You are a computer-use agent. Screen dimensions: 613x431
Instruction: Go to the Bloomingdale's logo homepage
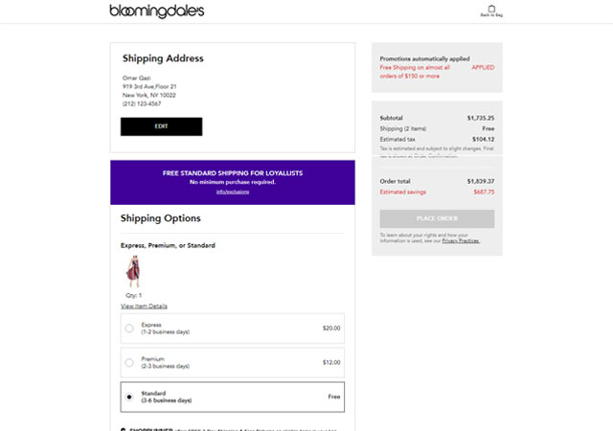pyautogui.click(x=157, y=11)
